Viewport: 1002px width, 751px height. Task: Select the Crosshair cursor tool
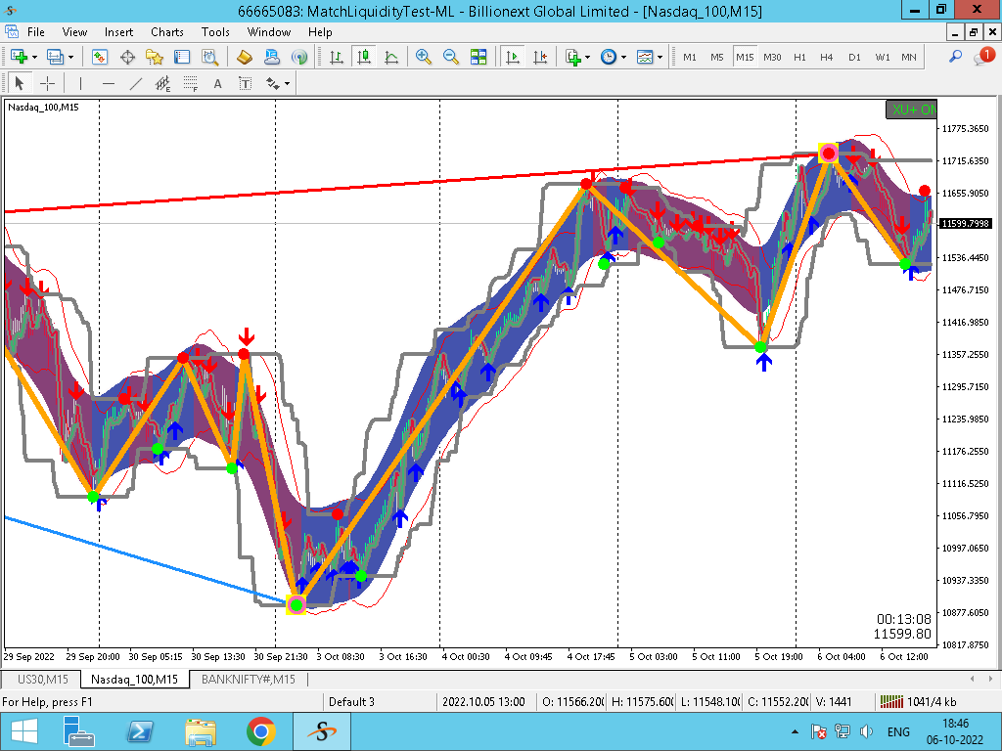47,83
